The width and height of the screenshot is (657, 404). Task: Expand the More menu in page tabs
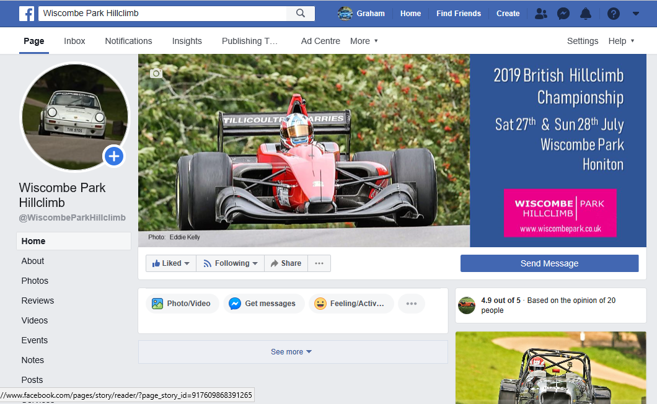point(364,41)
